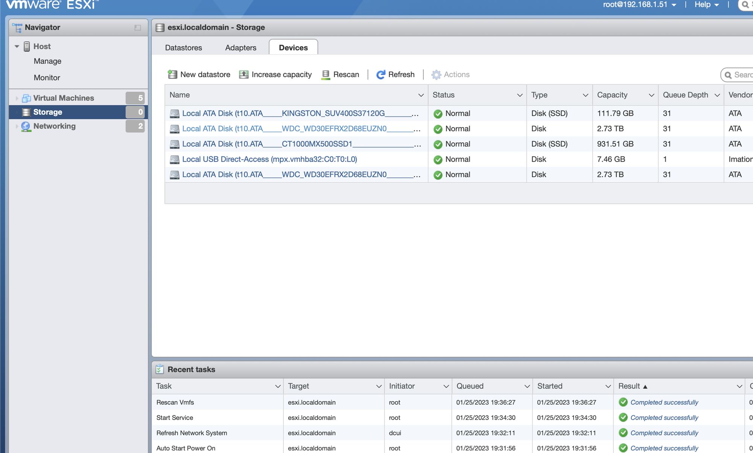
Task: Open the Queued column dropdown
Action: [x=527, y=386]
